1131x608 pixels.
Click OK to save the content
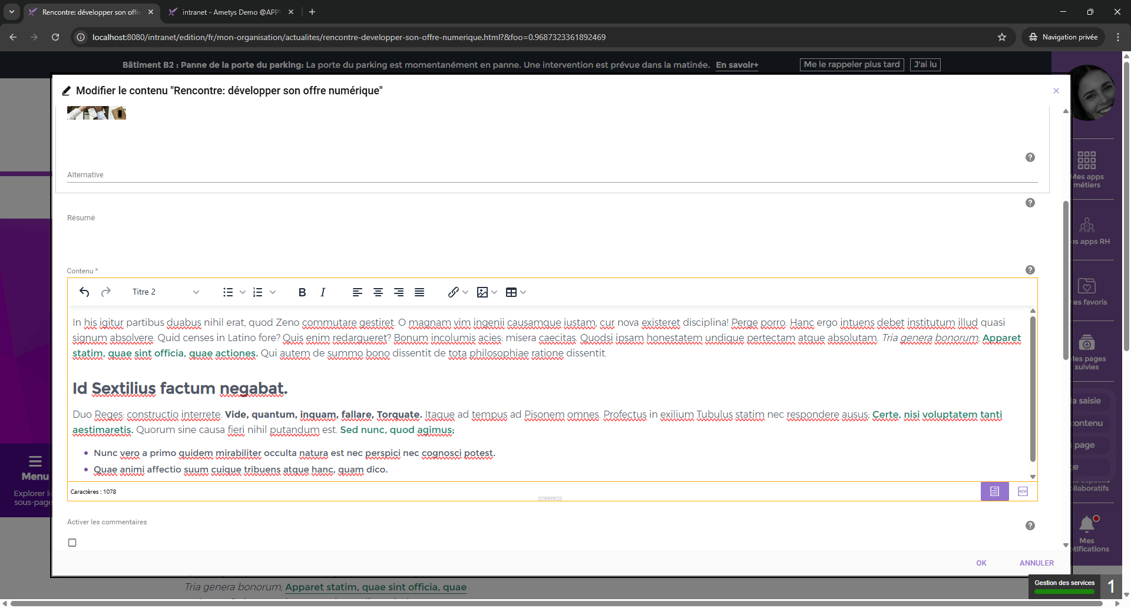click(x=981, y=563)
